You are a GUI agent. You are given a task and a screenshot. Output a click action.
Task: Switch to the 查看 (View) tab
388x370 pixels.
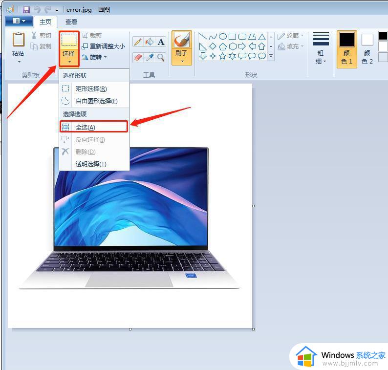(71, 22)
